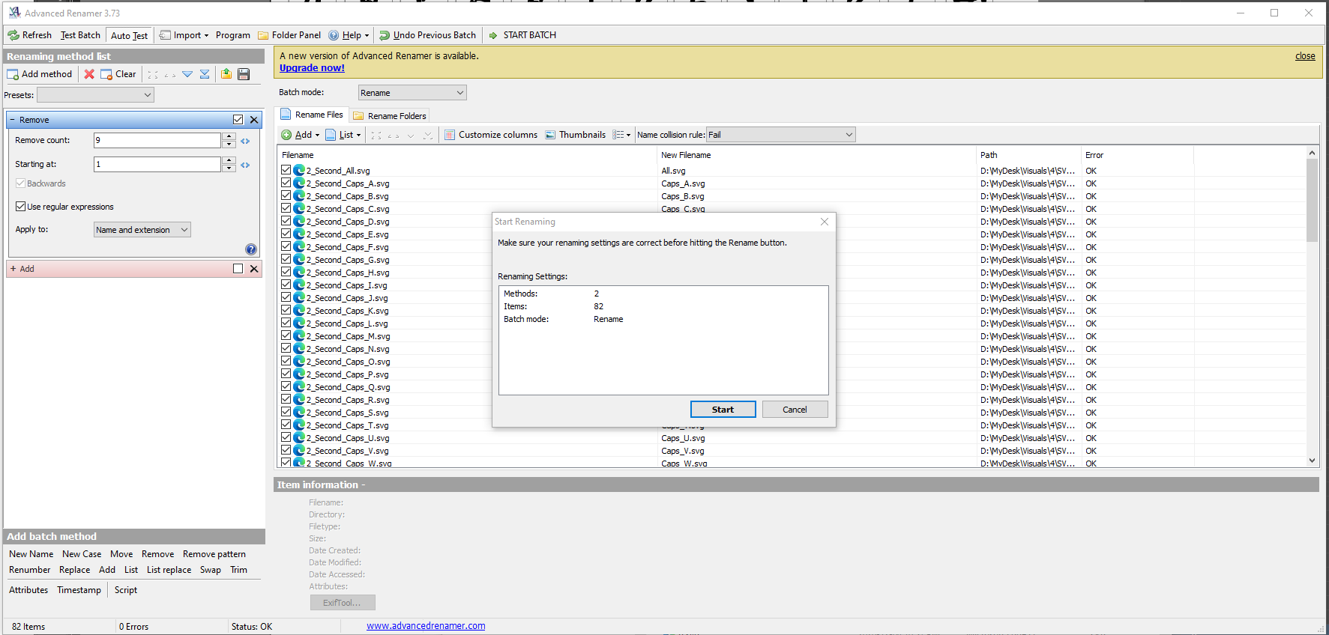Click the save preset floppy disk icon
Viewport: 1329px width, 635px height.
pos(244,74)
